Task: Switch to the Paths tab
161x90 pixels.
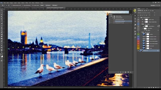Action: (147, 9)
